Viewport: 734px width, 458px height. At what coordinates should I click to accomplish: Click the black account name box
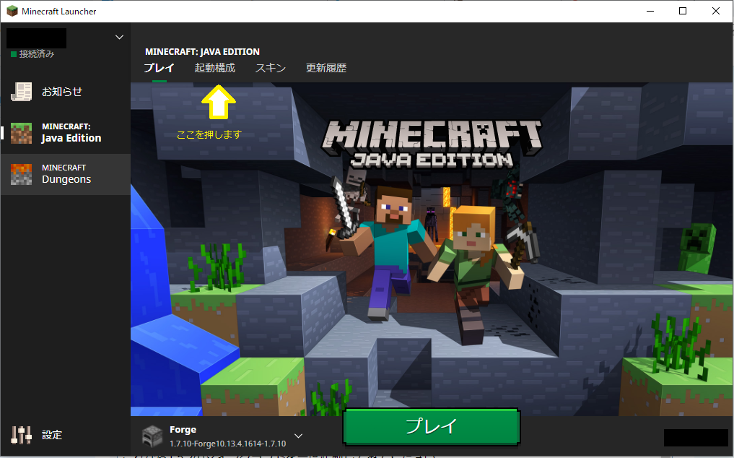[35, 37]
